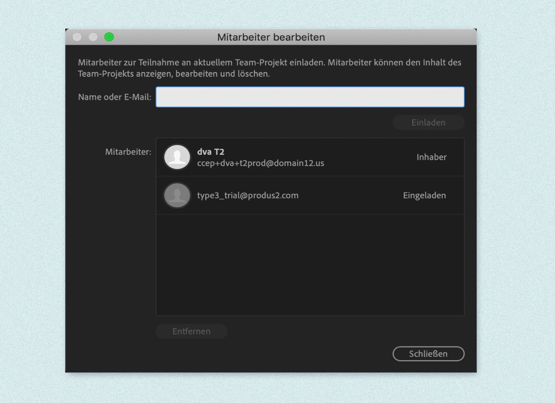Viewport: 555px width, 403px height.
Task: Click inside the Name oder E-Mail field
Action: [309, 97]
